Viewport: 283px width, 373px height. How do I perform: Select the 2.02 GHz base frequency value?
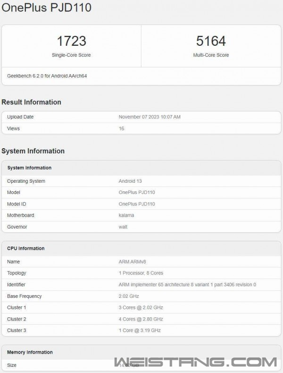129,296
